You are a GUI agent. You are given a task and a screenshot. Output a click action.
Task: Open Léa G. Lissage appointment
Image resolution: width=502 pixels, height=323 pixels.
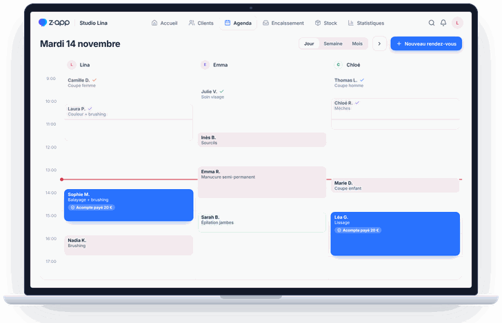coord(395,234)
